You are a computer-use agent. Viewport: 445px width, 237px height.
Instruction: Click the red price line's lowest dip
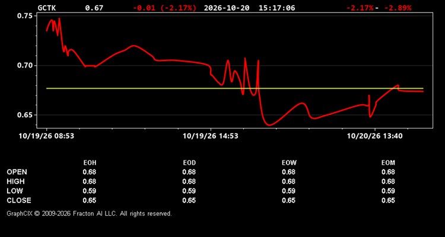(x=269, y=124)
